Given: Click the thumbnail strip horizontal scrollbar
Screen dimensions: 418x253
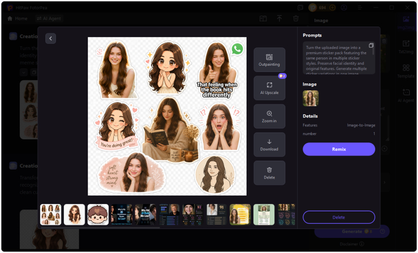Looking at the screenshot, I should pyautogui.click(x=100, y=228).
